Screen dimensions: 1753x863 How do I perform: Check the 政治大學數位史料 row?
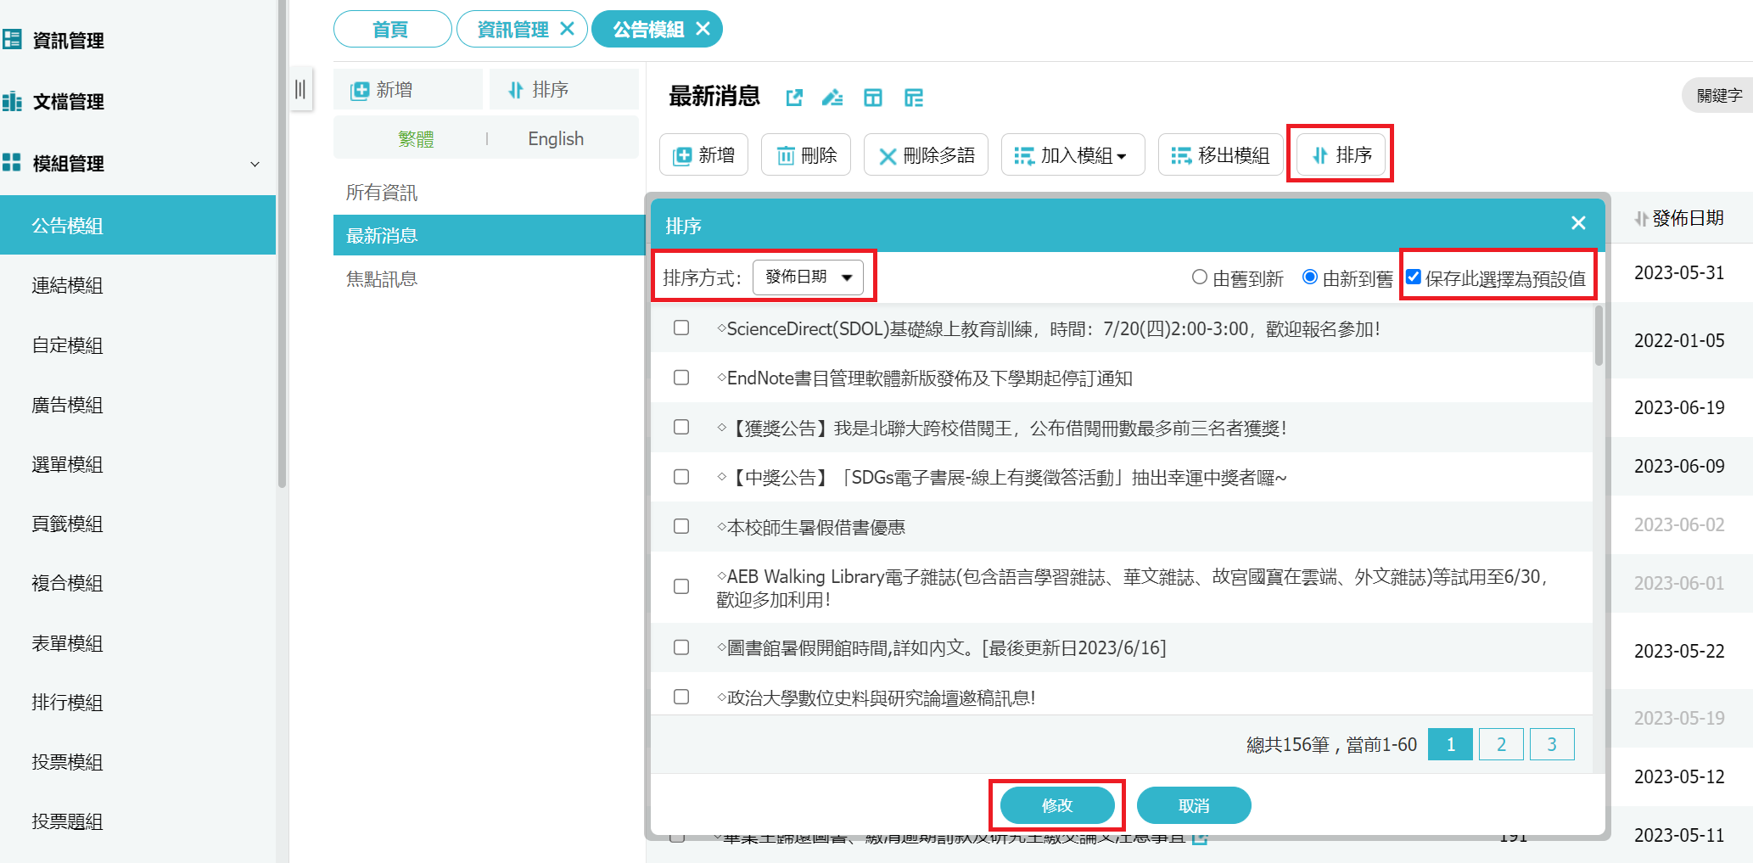point(681,697)
